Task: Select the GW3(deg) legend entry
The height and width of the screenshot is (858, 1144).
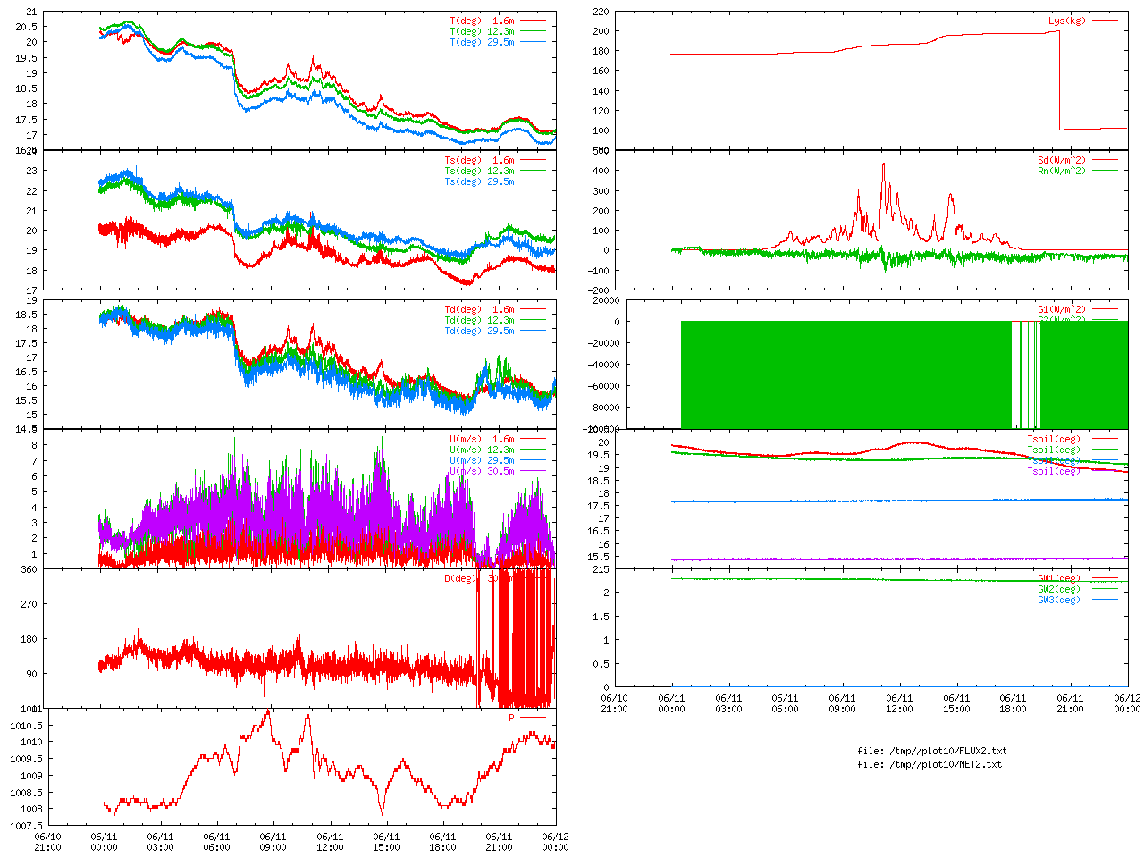Action: click(1059, 600)
